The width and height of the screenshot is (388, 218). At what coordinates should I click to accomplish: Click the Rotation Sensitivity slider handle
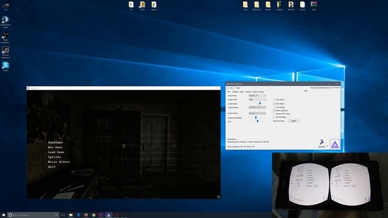click(x=256, y=117)
